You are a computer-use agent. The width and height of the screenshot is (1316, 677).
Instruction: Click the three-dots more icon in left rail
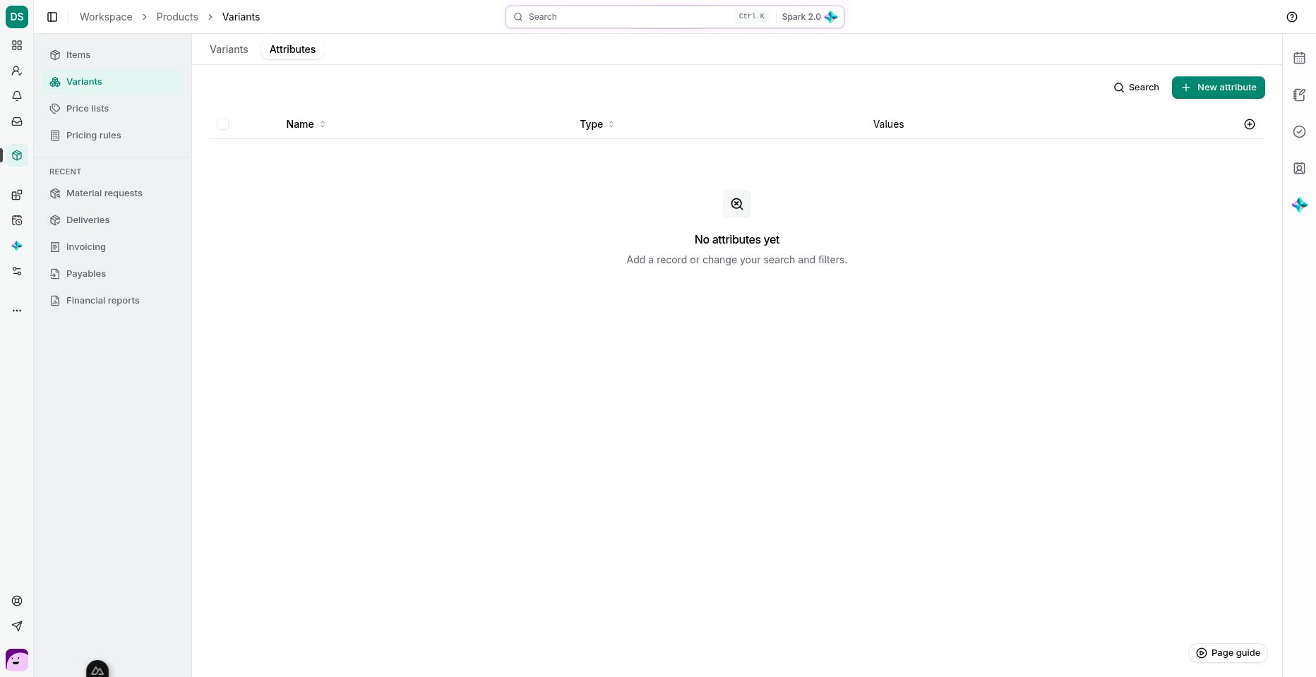(x=17, y=311)
